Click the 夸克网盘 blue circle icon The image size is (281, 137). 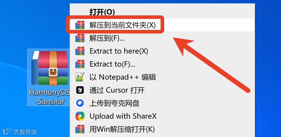click(x=80, y=103)
